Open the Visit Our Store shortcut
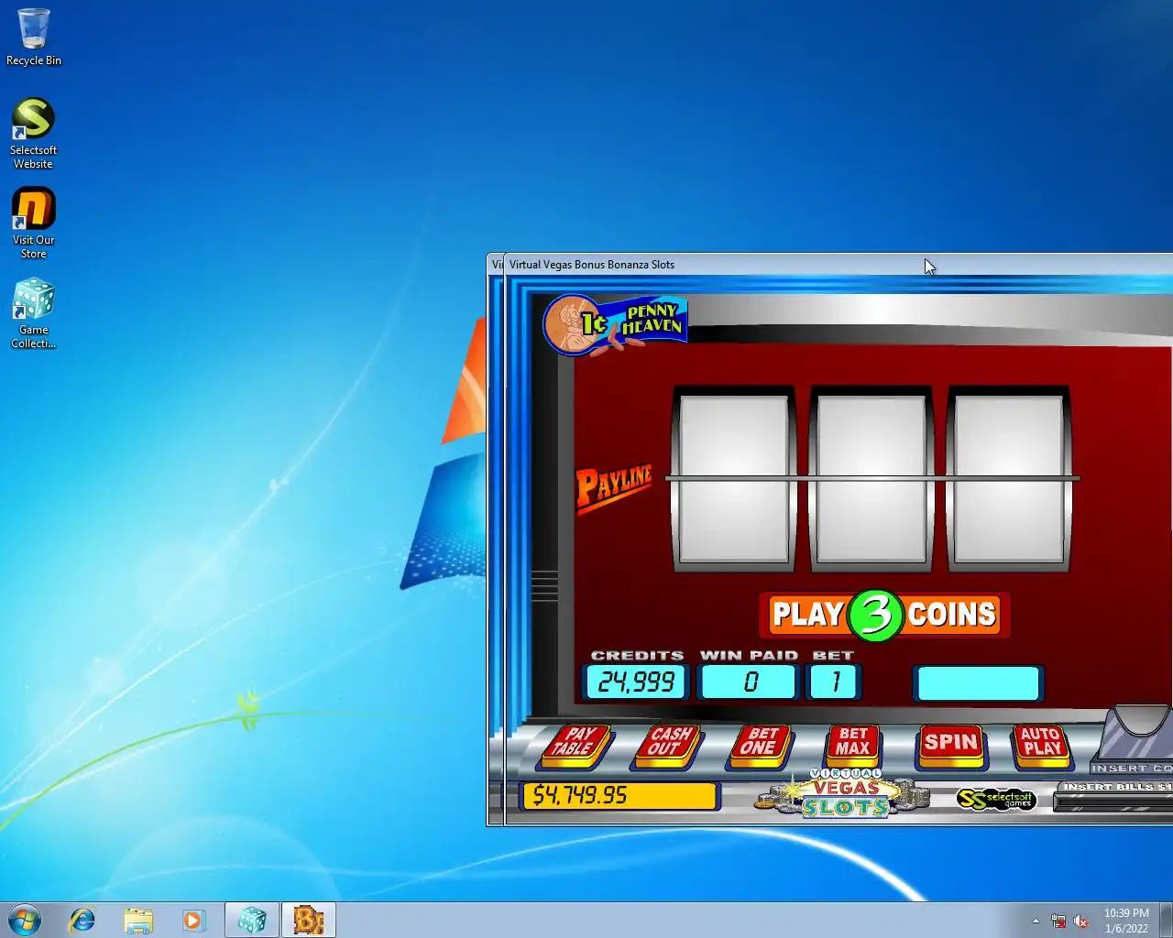The image size is (1173, 938). click(33, 224)
